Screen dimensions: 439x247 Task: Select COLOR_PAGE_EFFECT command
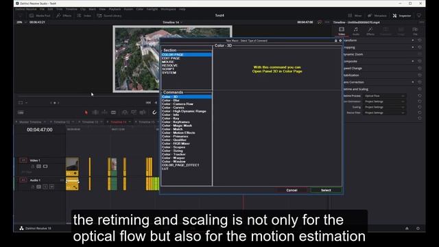pos(186,165)
